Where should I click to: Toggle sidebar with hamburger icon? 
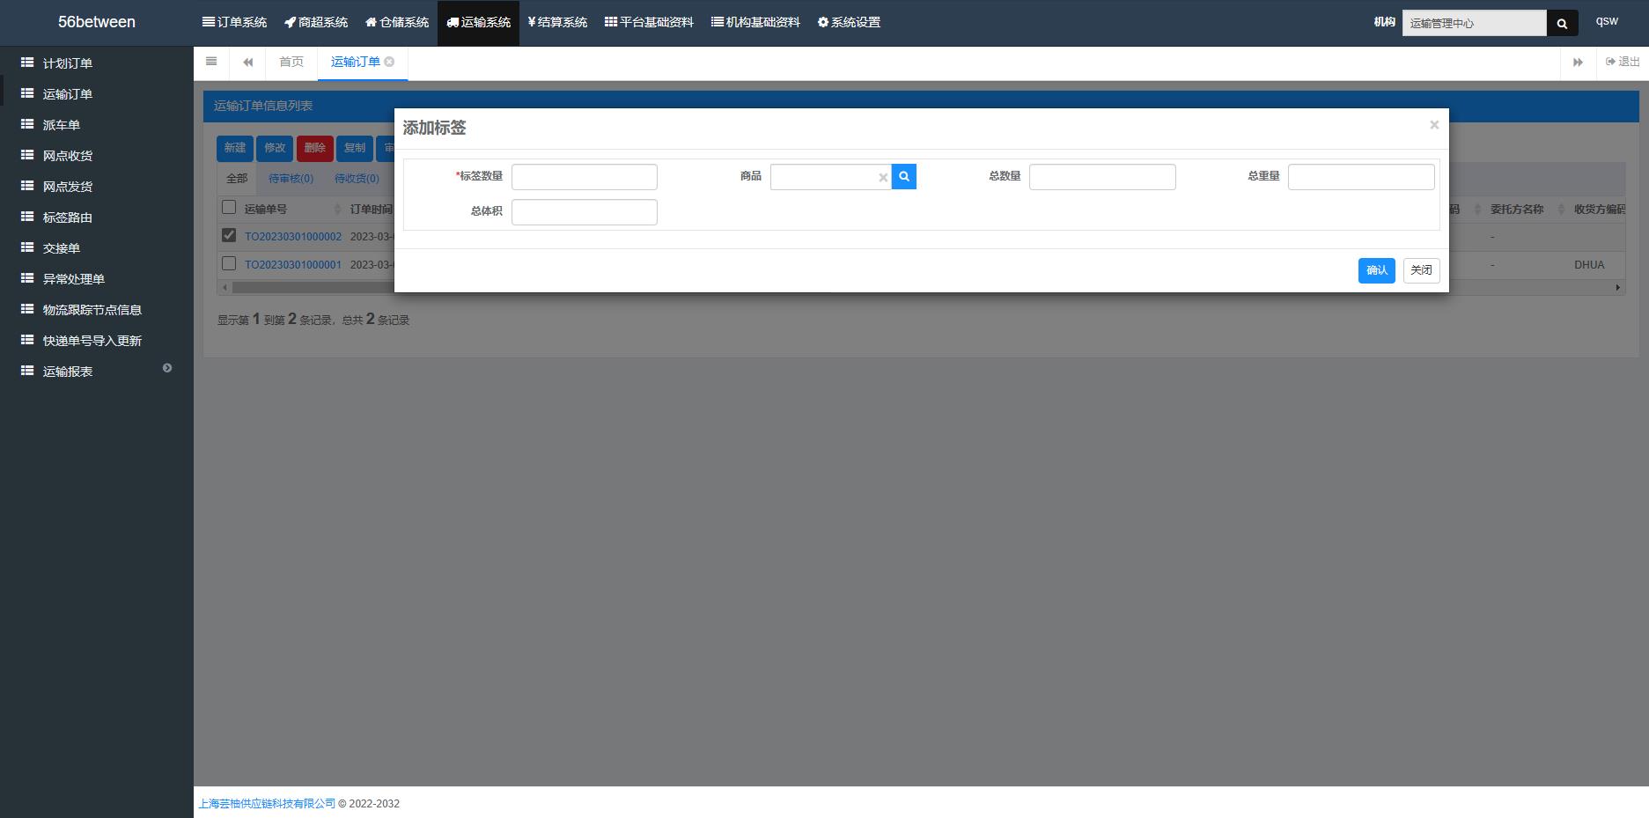211,62
